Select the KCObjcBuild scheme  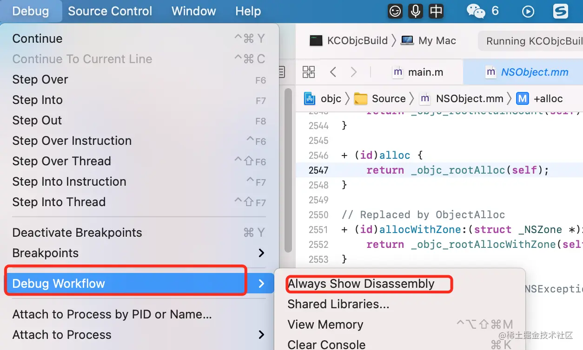(349, 41)
